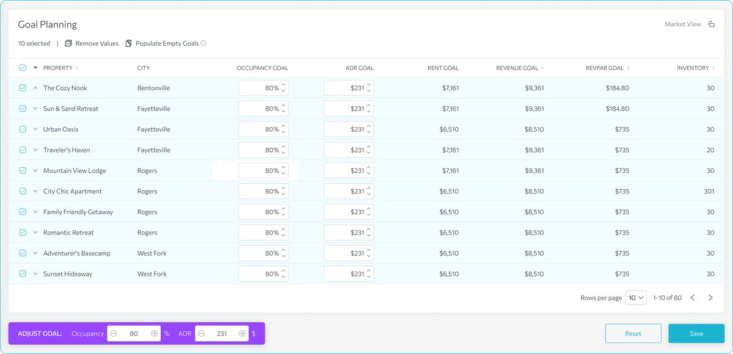Go to previous page arrow
The height and width of the screenshot is (354, 733).
click(x=693, y=298)
